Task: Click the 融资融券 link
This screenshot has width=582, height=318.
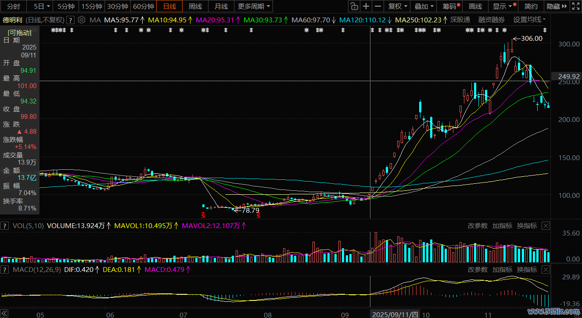Action: click(491, 20)
